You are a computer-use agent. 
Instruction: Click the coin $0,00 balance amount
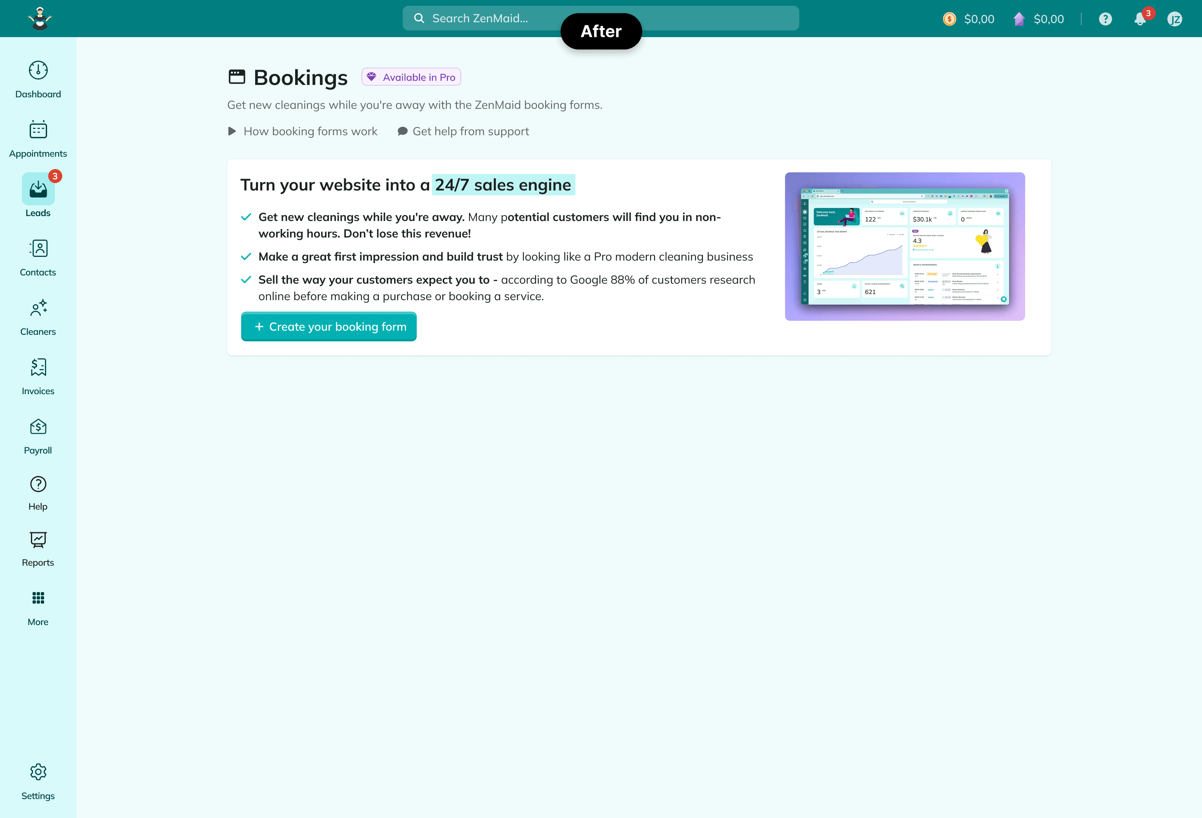(979, 19)
